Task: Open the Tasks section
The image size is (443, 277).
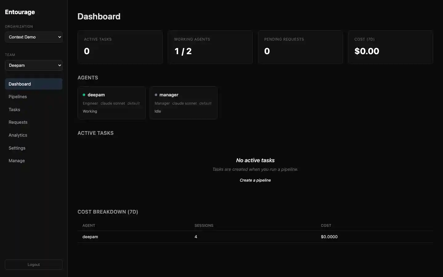Action: pos(14,110)
